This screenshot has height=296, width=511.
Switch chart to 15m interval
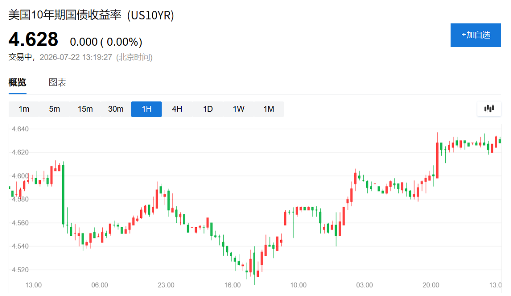tap(85, 109)
